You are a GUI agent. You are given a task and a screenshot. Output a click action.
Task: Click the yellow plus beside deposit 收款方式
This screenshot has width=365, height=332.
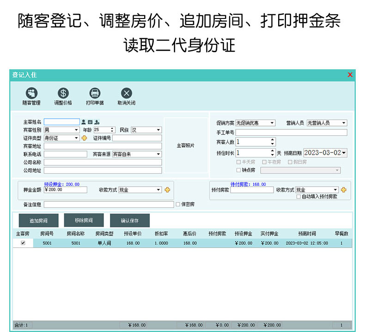pyautogui.click(x=167, y=190)
